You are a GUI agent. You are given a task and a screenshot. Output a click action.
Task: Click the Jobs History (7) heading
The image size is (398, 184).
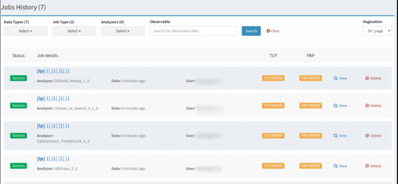(23, 7)
